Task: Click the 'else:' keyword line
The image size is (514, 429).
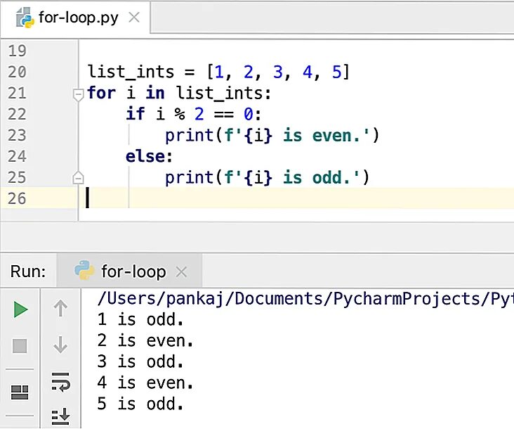Action: pos(149,157)
